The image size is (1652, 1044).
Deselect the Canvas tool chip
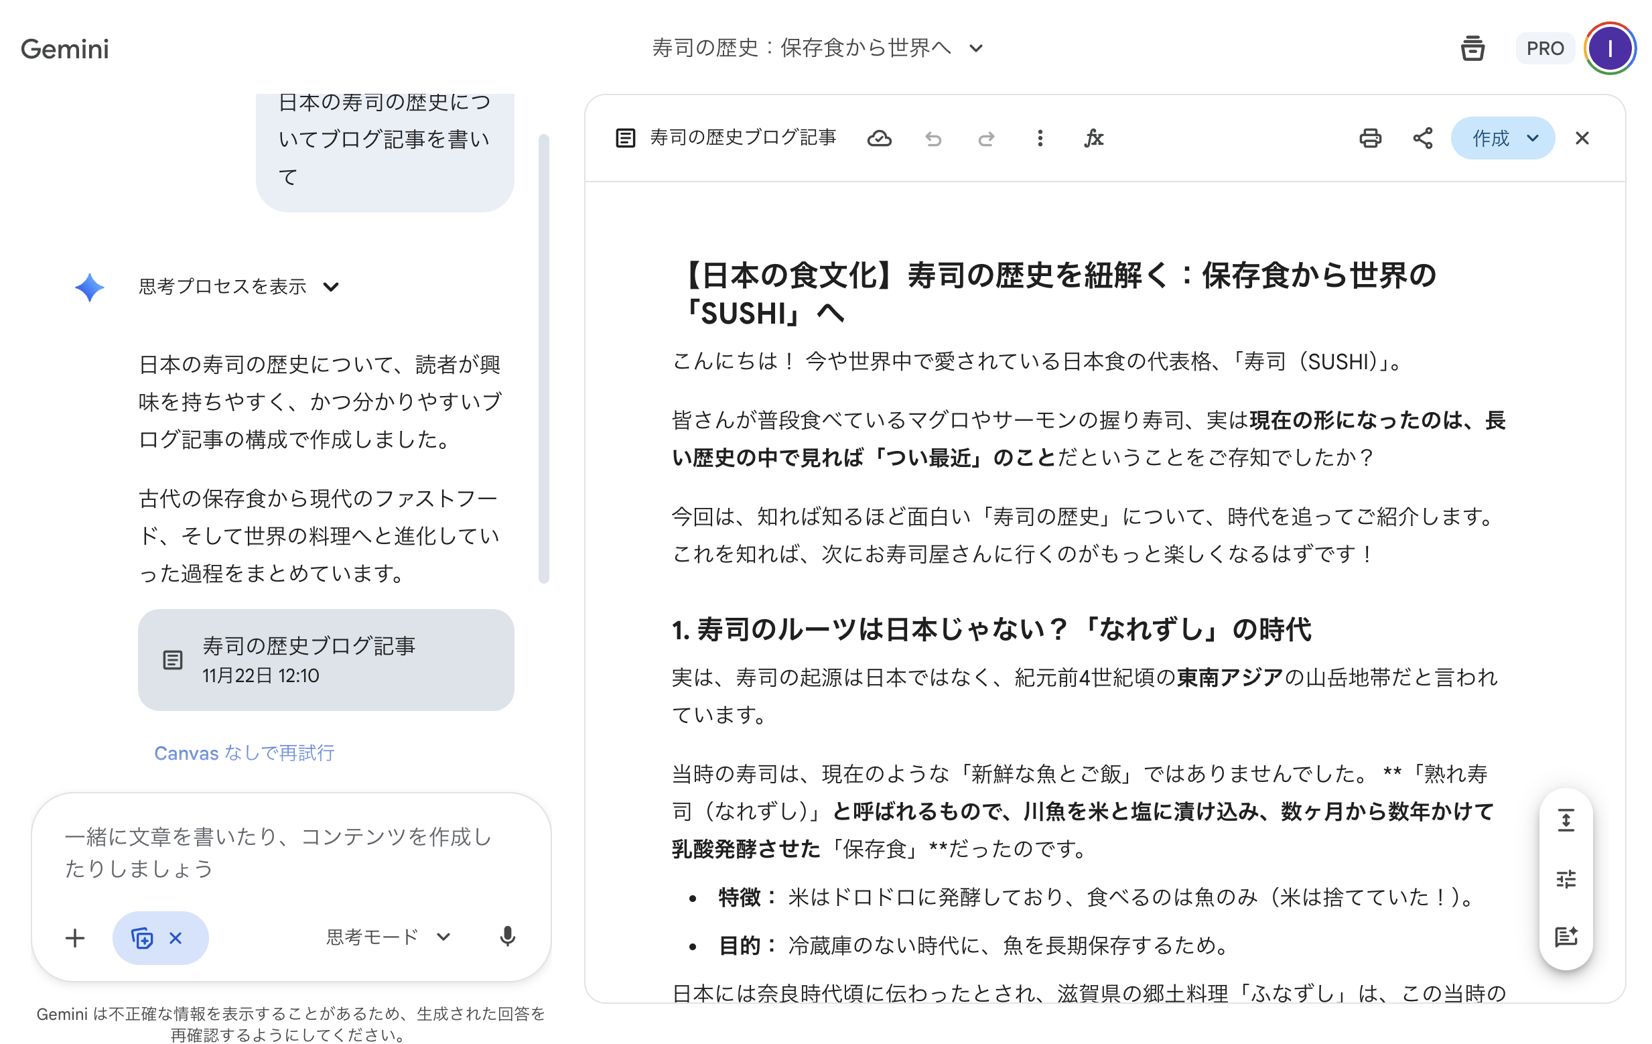(x=176, y=938)
